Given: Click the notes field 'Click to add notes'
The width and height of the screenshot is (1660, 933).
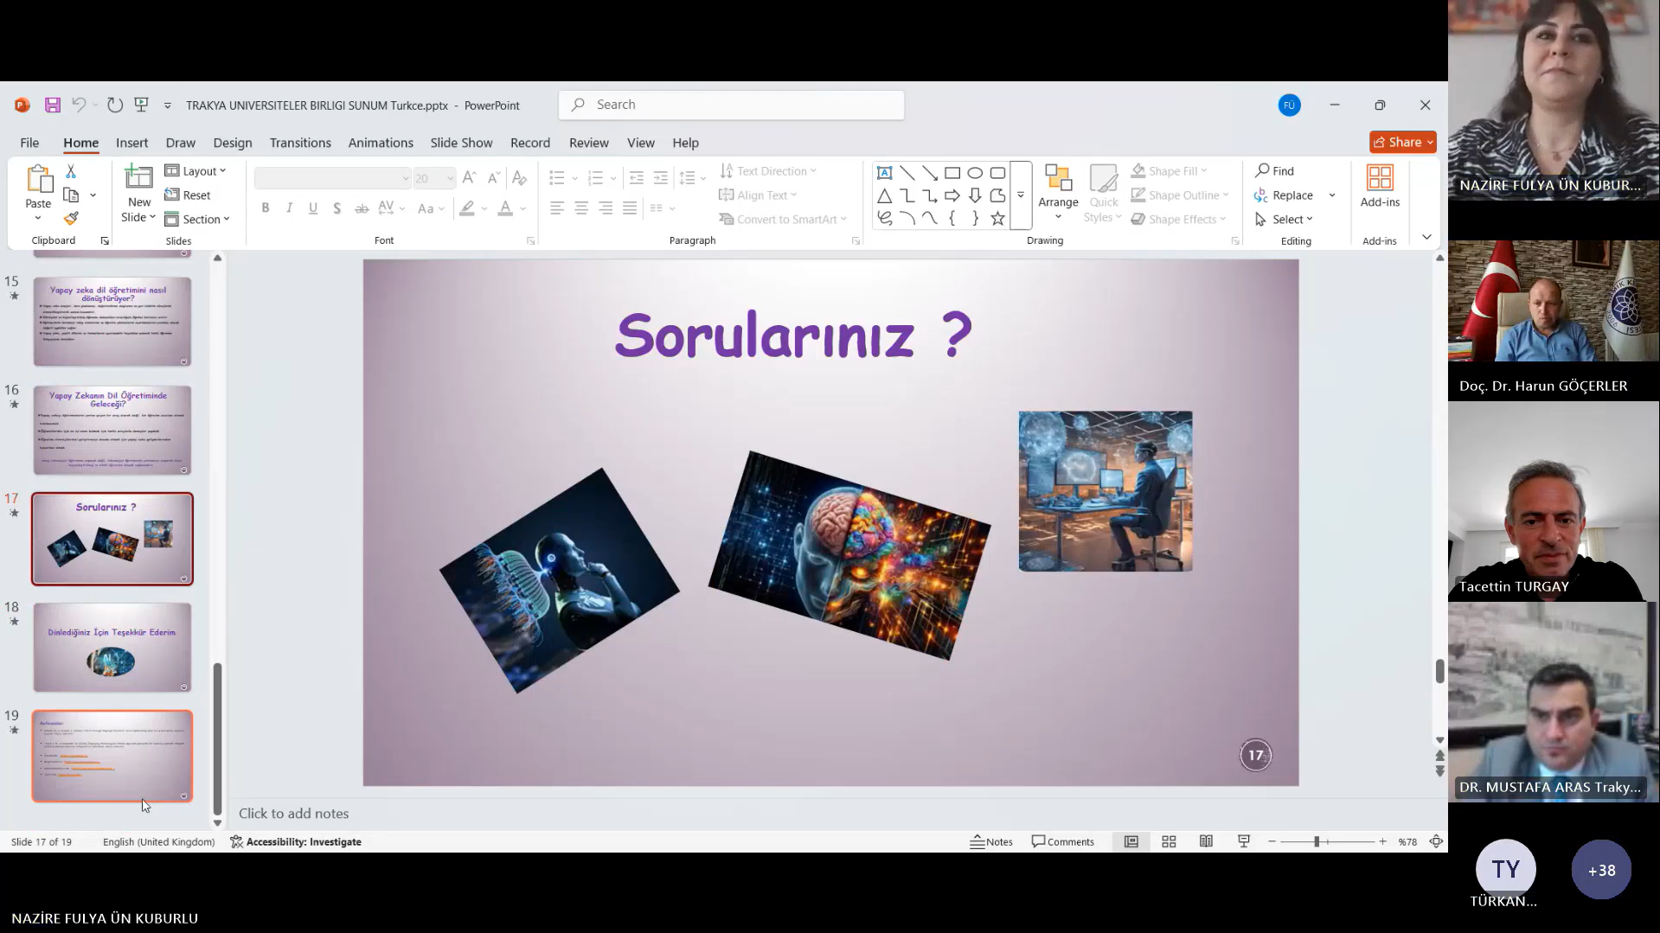Looking at the screenshot, I should 294,814.
